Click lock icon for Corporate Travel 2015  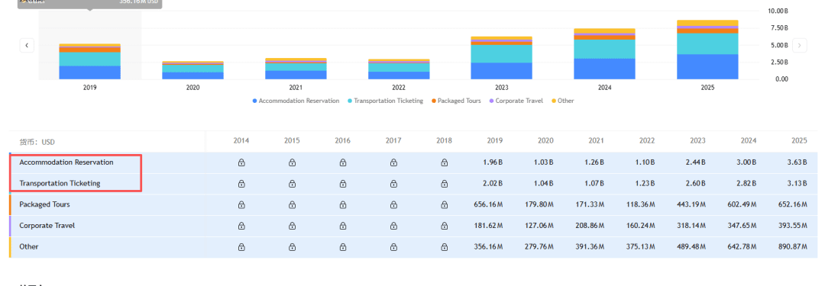tap(292, 226)
